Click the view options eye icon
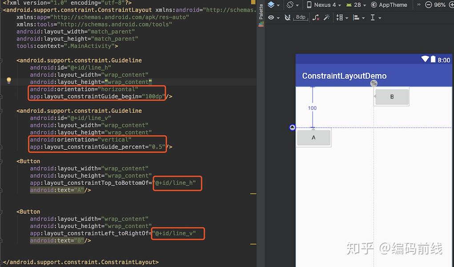Viewport: 454px width, 267px height. (271, 17)
